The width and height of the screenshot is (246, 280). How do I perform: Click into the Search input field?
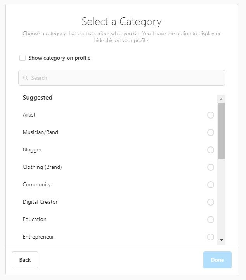pos(124,78)
